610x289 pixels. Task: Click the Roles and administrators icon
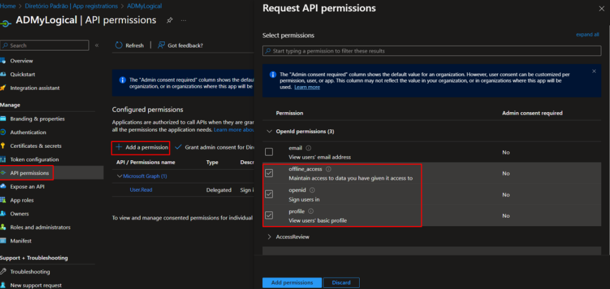coord(3,227)
